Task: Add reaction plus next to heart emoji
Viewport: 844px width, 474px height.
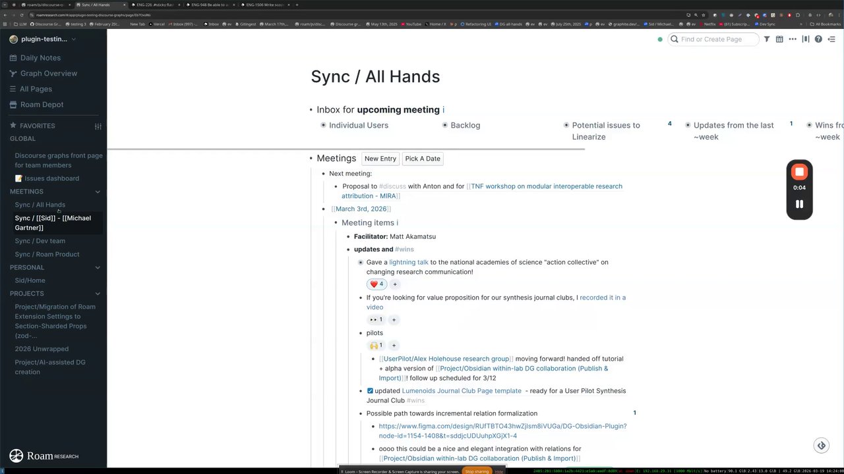Action: (395, 284)
